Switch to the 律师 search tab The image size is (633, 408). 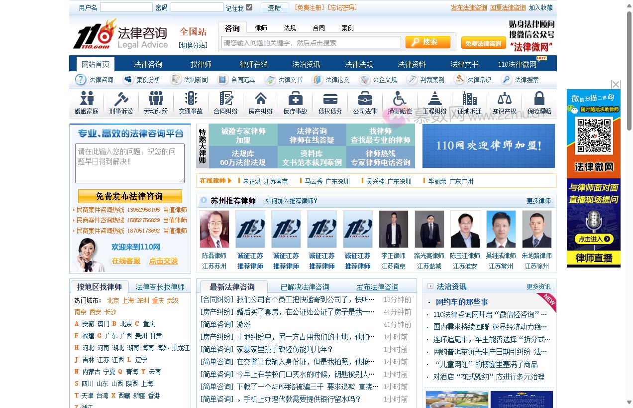point(260,28)
